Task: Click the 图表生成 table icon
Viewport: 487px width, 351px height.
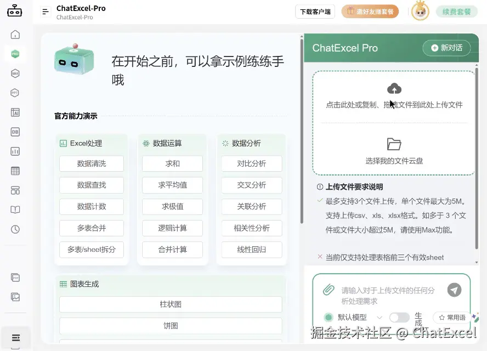Action: [63, 284]
